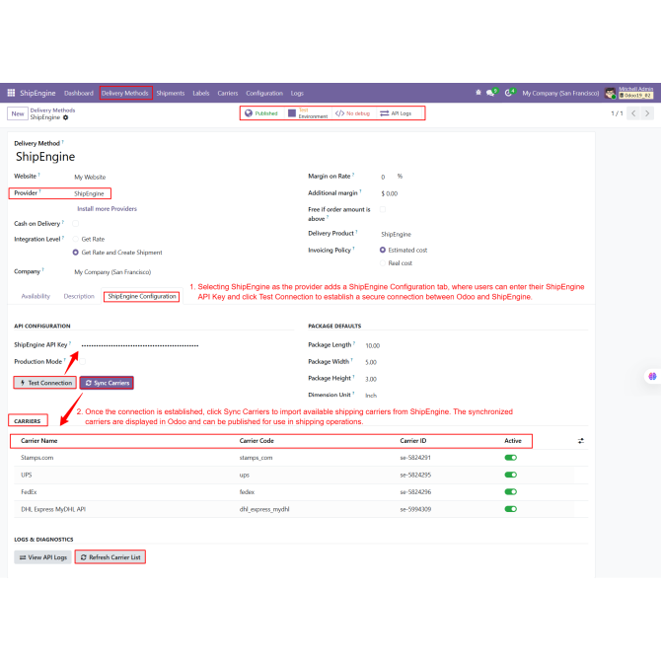661x661 pixels.
Task: Open the dhl_express_mydhl carrier code cell
Action: tap(264, 509)
